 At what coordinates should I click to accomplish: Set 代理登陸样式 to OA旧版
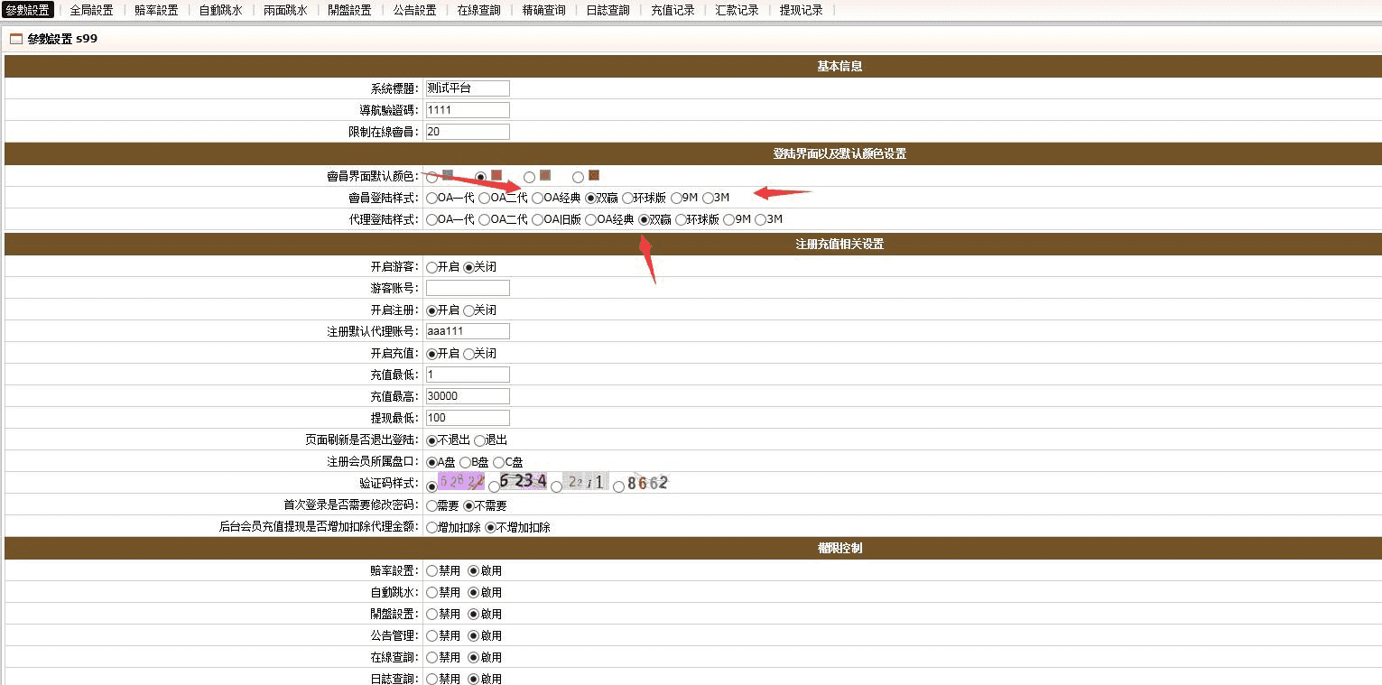pos(538,219)
